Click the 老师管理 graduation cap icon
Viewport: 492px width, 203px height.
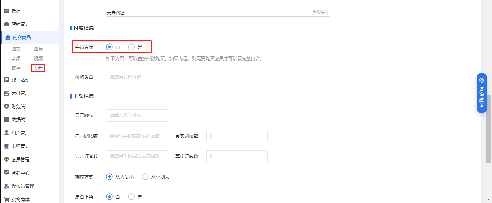pyautogui.click(x=6, y=146)
